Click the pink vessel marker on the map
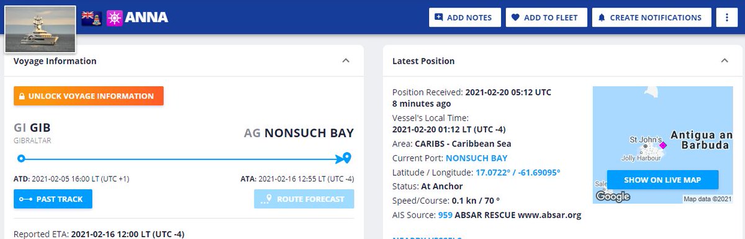The width and height of the screenshot is (745, 239). [662, 145]
